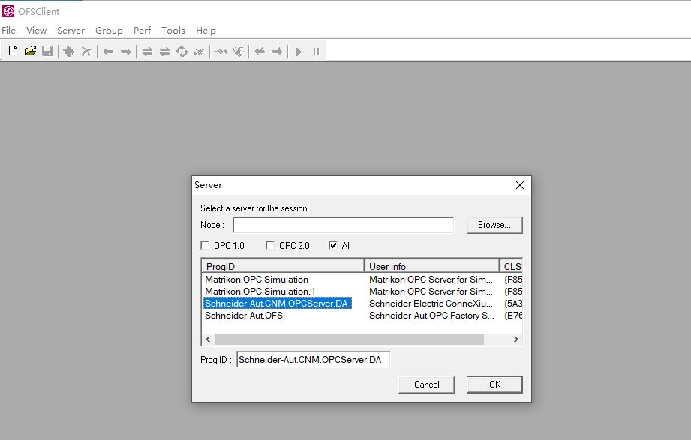
Task: Close the Server dialog with the X
Action: coord(520,185)
